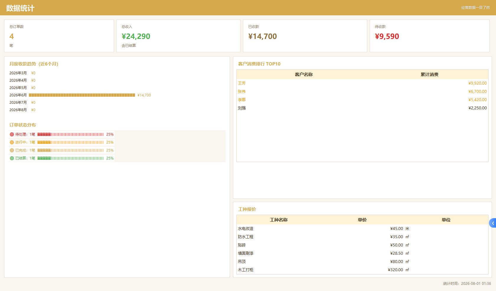
Task: Click the 统计时间 timestamp at bottom
Action: (x=467, y=284)
